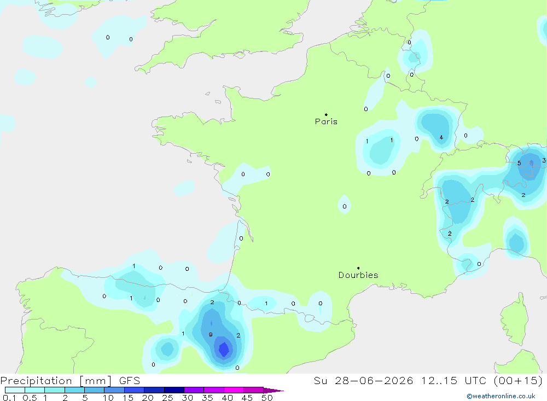
Task: Click the legend label '35'
Action: pyautogui.click(x=207, y=398)
